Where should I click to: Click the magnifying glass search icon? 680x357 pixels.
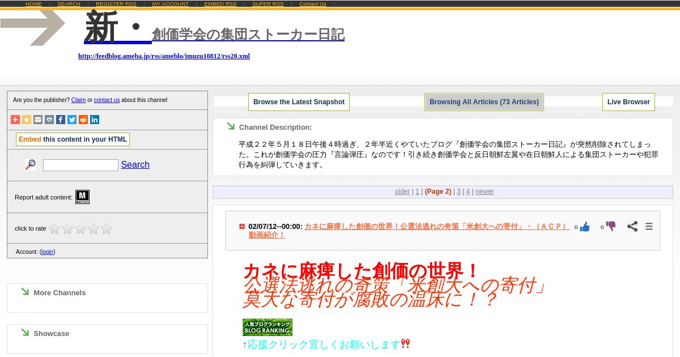31,165
